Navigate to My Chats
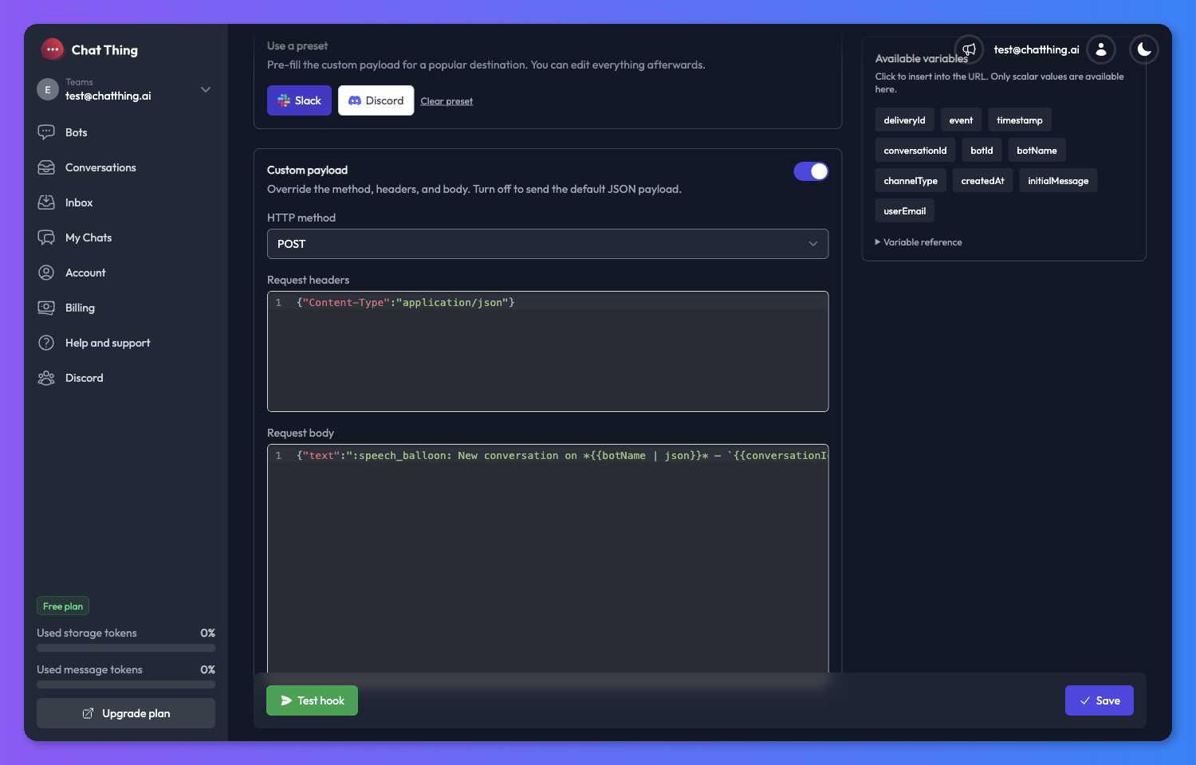The height and width of the screenshot is (765, 1196). click(x=89, y=237)
